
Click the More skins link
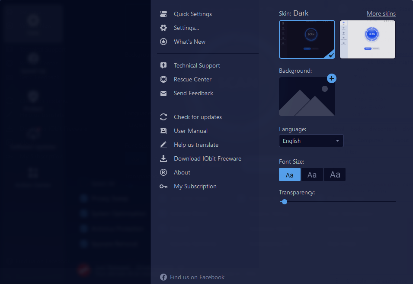(381, 13)
